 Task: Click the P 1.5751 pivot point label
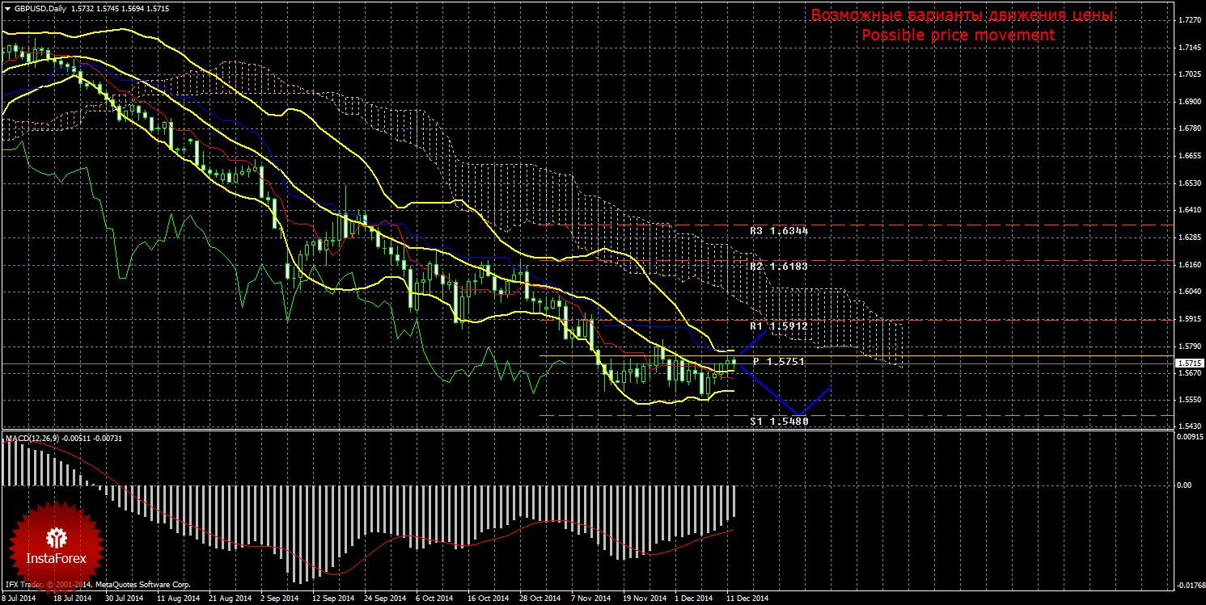tap(778, 361)
